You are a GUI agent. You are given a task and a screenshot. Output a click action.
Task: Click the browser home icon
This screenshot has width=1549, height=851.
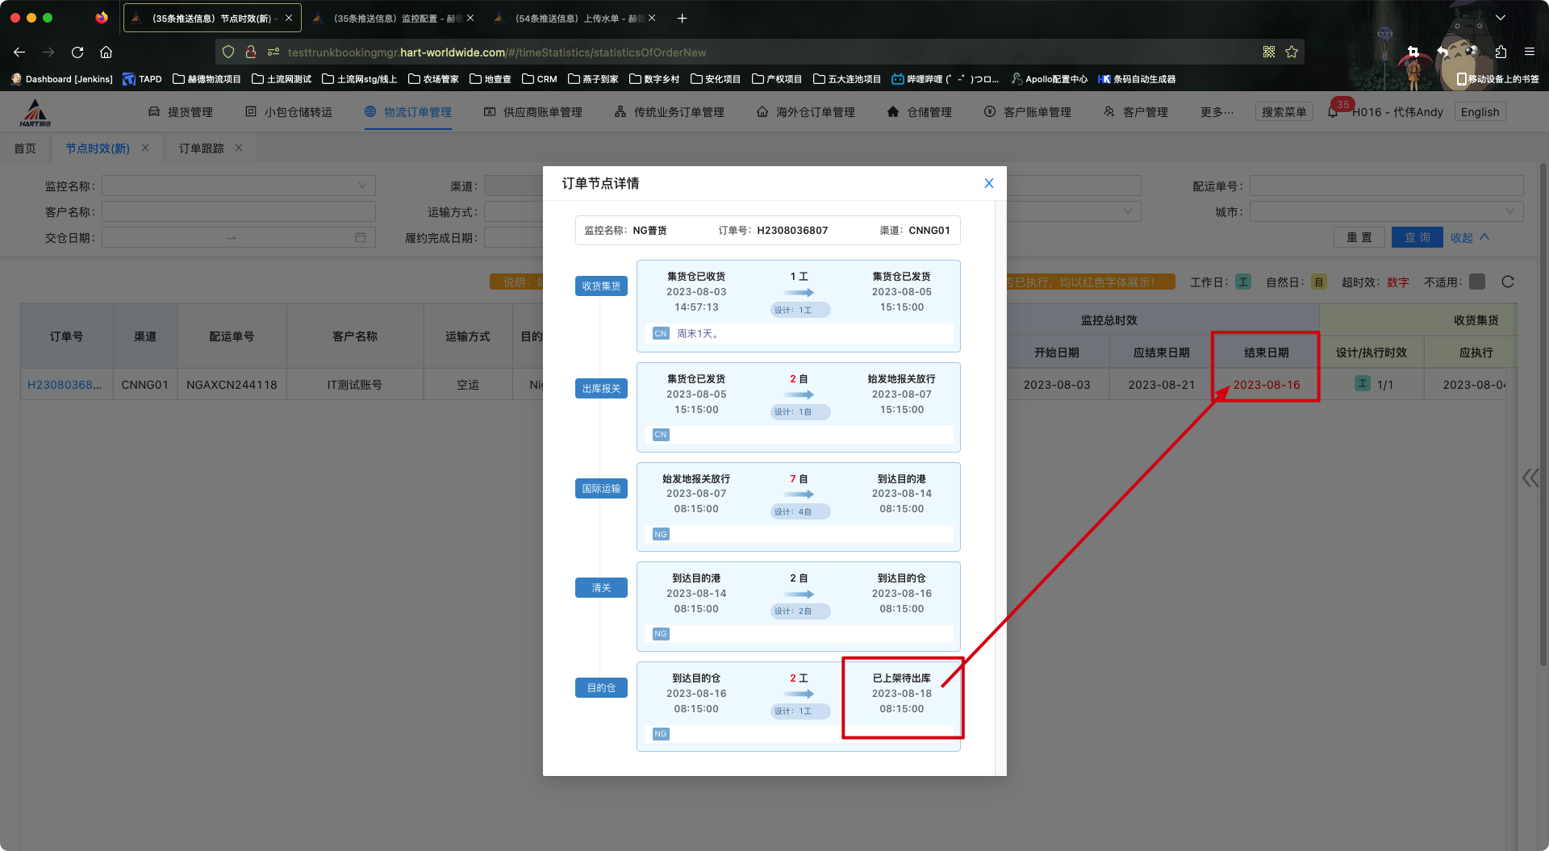coord(106,52)
